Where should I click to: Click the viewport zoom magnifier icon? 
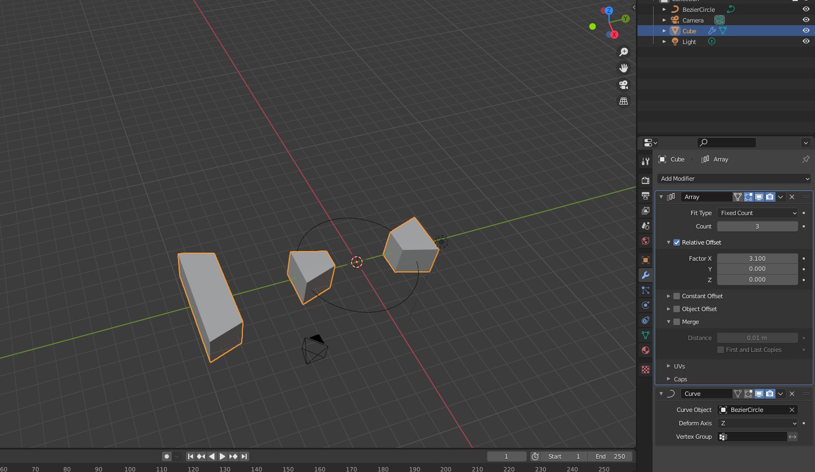click(624, 52)
